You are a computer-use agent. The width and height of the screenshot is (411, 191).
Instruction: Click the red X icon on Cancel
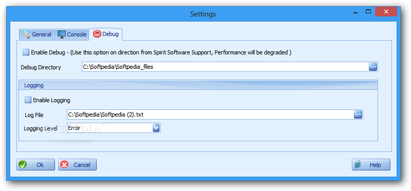coord(64,165)
